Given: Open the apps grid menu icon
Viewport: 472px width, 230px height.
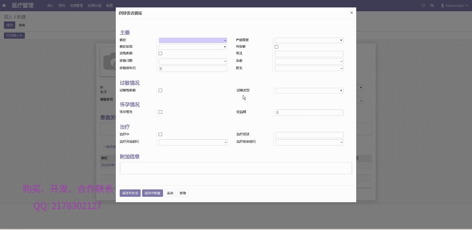Looking at the screenshot, I should coord(4,5).
